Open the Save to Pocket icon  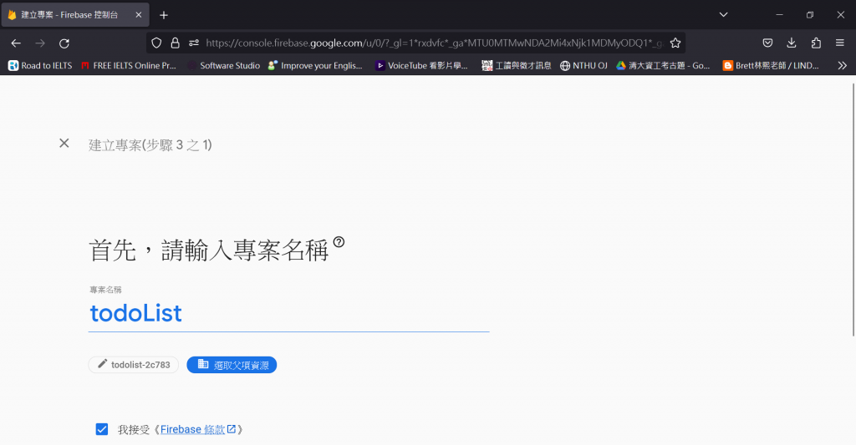click(x=767, y=43)
